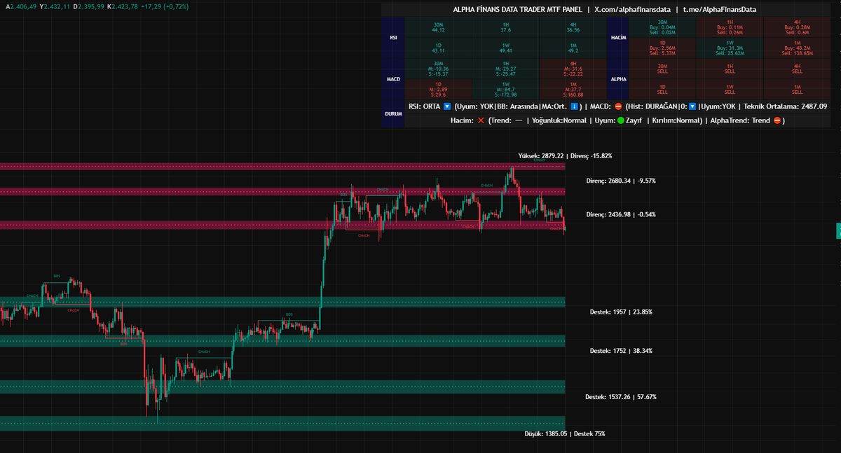Screen dimensions: 841x453
Task: Click the ALPHA FİNANS DATA TRADER MTF PANEL title
Action: 518,10
